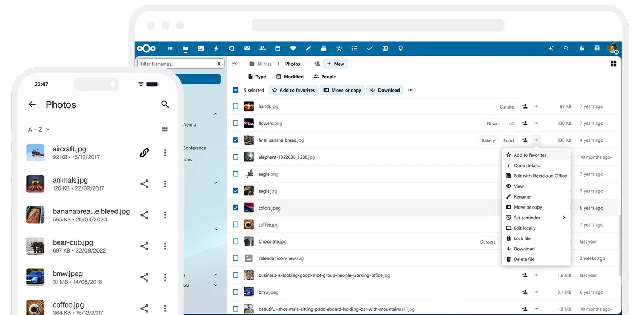Open the Photos app from the top bar
Image resolution: width=636 pixels, height=315 pixels.
point(200,48)
